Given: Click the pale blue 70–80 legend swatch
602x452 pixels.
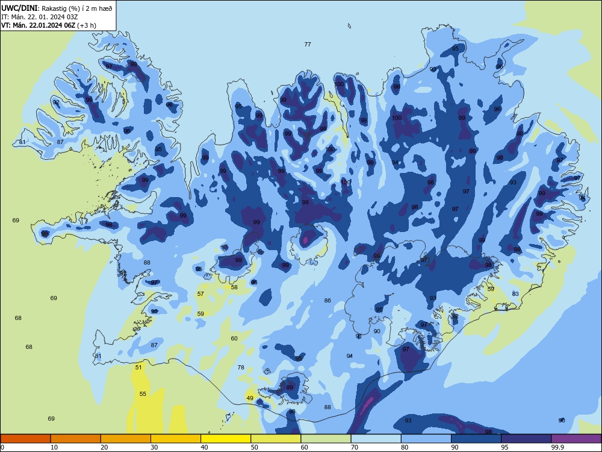Looking at the screenshot, I should pos(376,439).
